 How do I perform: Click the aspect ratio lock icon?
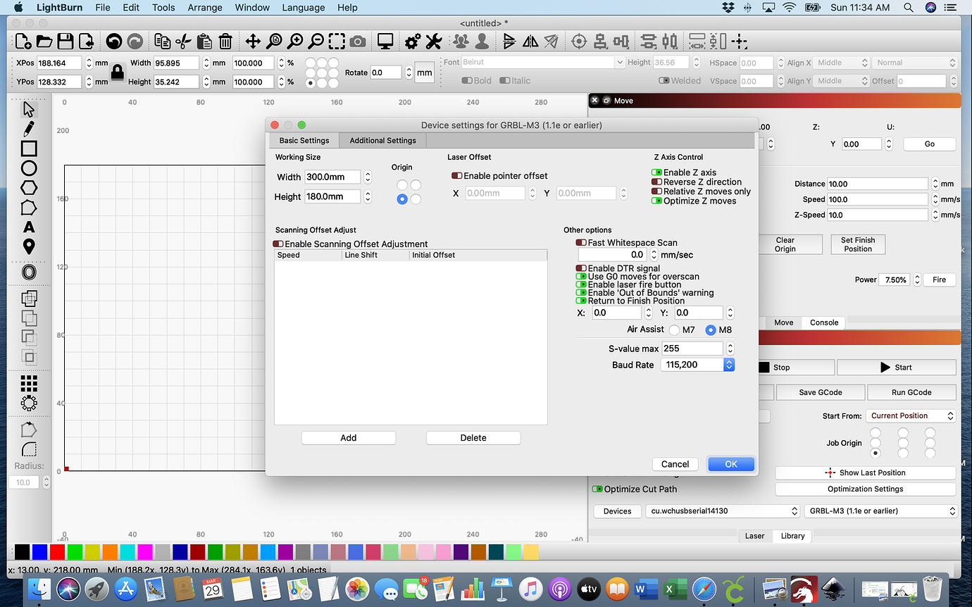[117, 72]
